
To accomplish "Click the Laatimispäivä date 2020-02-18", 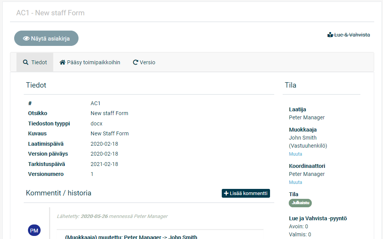I will (x=104, y=144).
